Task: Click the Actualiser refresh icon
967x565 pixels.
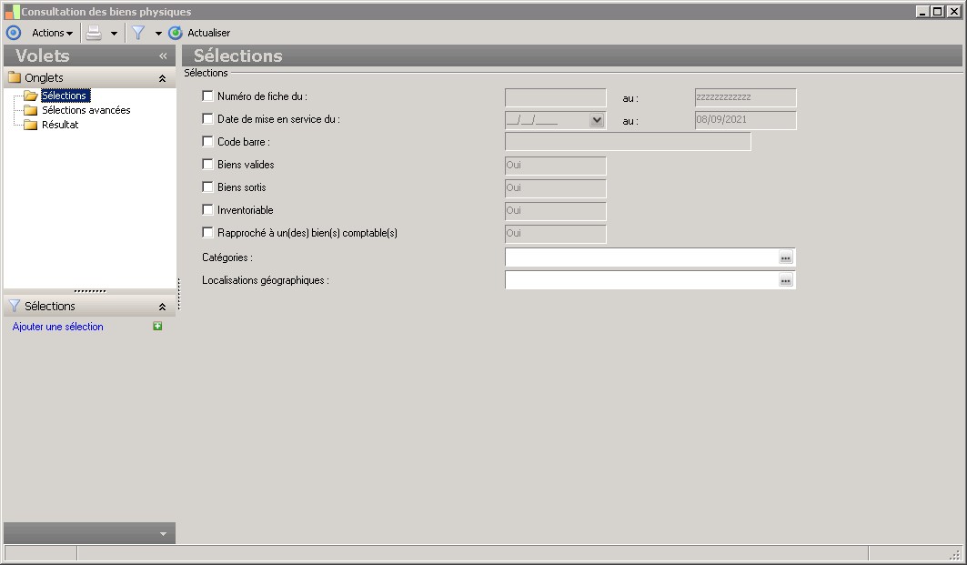Action: click(176, 33)
